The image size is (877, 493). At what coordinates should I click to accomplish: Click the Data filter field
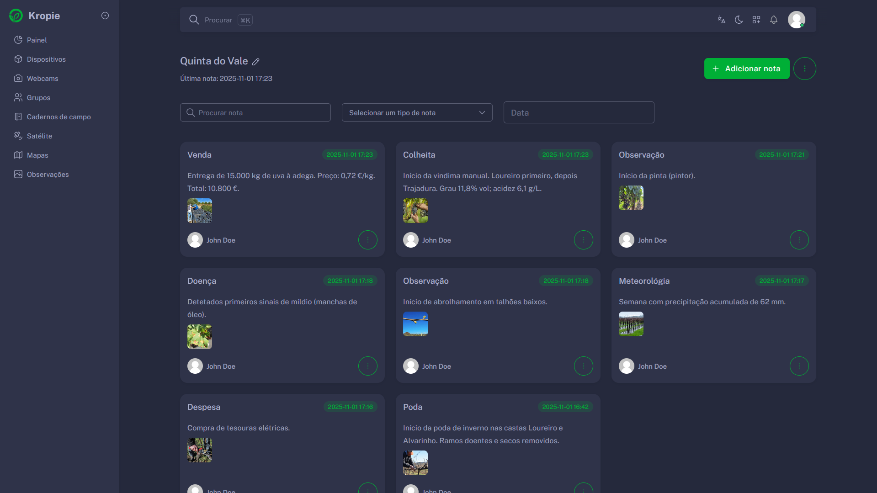pyautogui.click(x=579, y=112)
